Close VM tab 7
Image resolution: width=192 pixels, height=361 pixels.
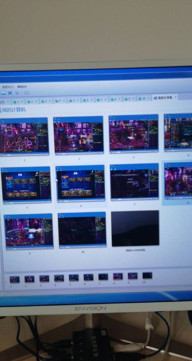pos(106,99)
